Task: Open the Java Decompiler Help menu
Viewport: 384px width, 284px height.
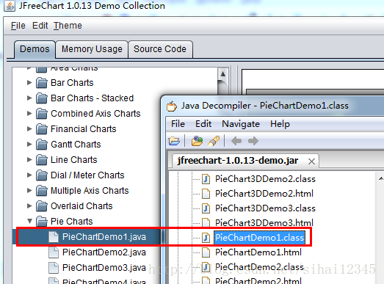Action: coord(280,124)
